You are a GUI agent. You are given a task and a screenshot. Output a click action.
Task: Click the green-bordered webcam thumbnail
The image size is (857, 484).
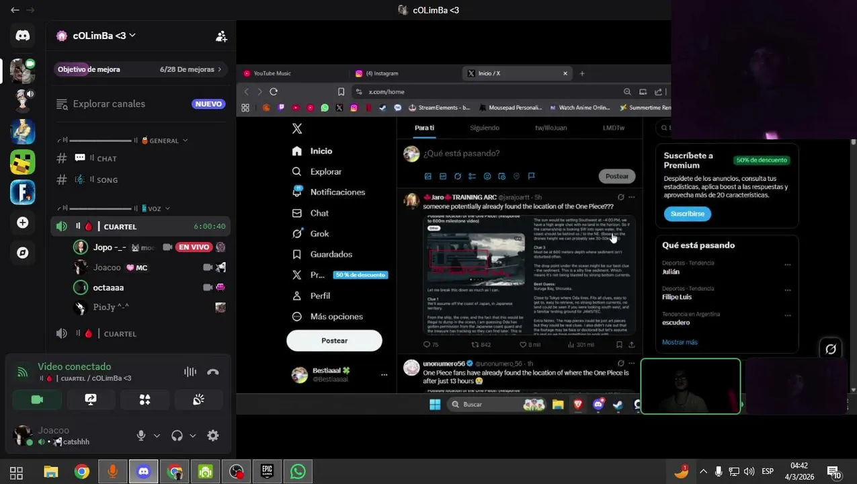(690, 386)
